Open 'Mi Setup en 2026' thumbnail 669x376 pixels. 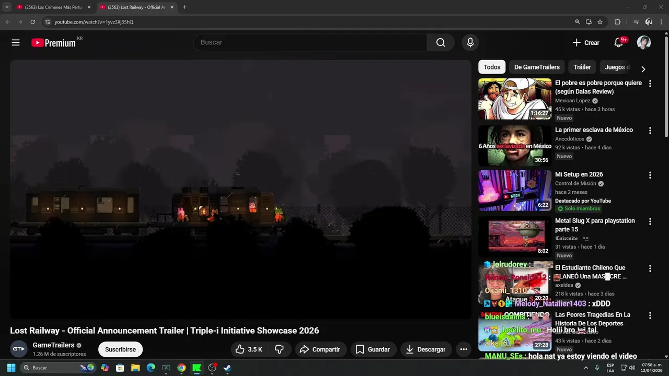tap(515, 191)
